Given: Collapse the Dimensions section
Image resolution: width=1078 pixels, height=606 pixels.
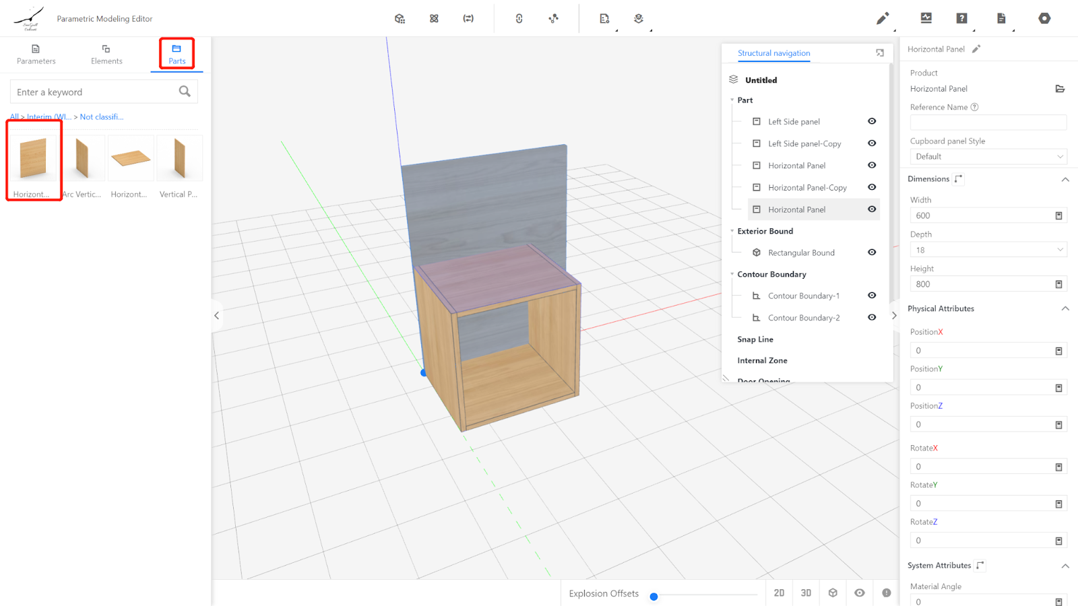Looking at the screenshot, I should click(1065, 179).
